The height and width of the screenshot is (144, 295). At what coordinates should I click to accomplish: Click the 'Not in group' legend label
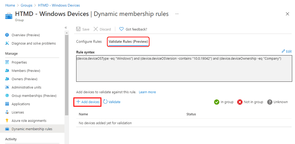253,102
